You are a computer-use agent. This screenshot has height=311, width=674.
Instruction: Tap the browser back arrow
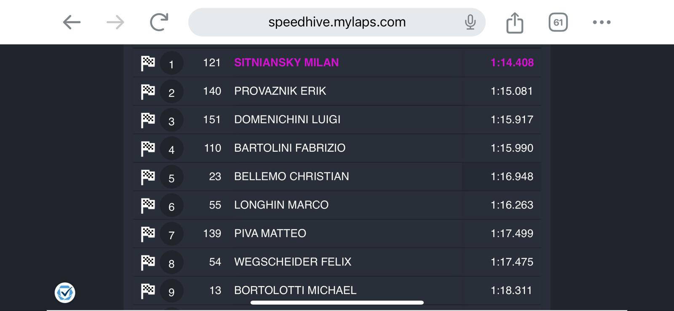point(72,22)
